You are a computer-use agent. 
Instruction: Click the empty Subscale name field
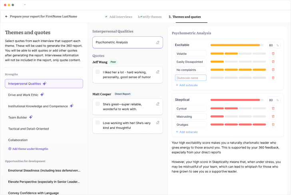click(191, 78)
